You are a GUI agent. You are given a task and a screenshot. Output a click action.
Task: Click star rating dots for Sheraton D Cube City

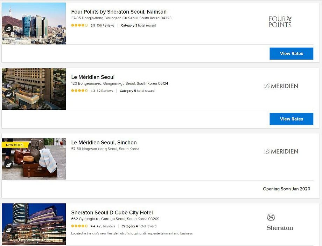pos(80,226)
